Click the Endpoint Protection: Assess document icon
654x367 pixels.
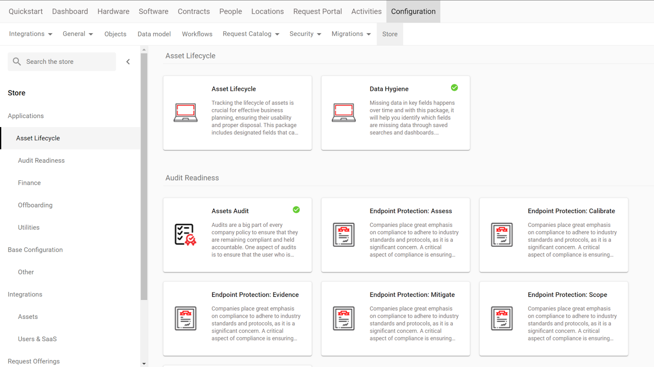[x=343, y=235]
